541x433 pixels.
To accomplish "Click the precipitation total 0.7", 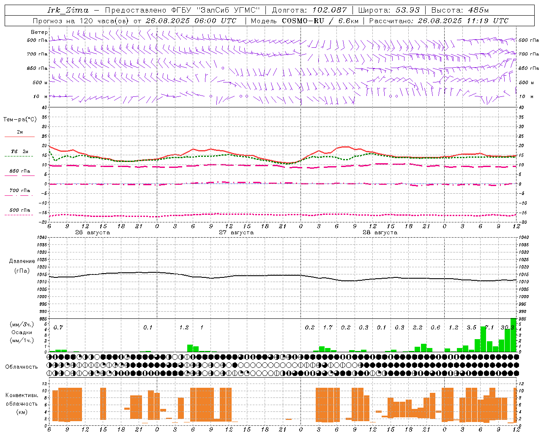I will 58,327.
